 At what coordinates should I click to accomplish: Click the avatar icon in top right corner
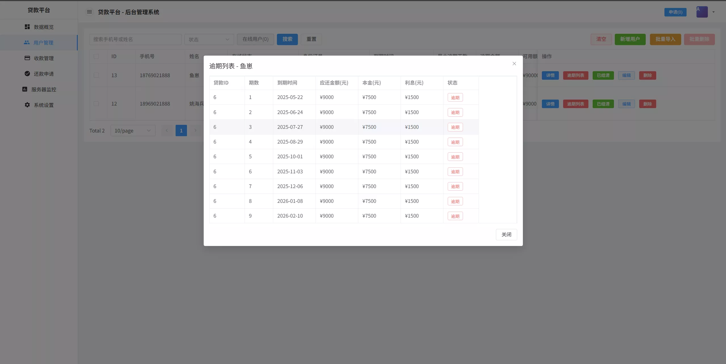[x=702, y=12]
